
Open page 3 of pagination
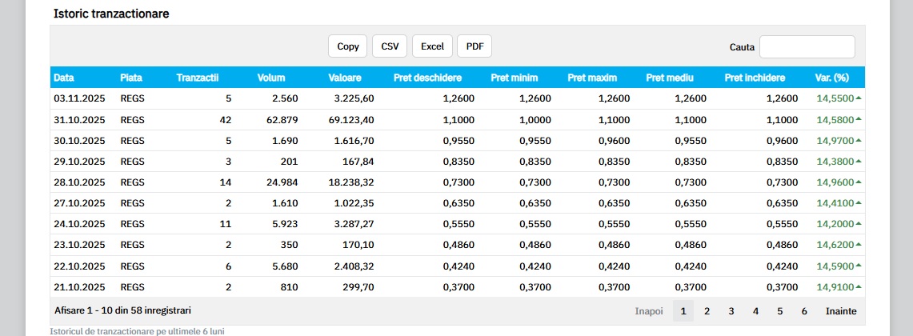coord(731,310)
